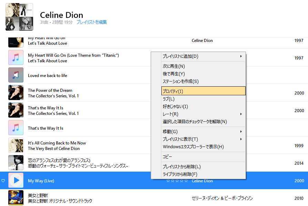Choose 次に再生(N) from the context menu

click(203, 66)
